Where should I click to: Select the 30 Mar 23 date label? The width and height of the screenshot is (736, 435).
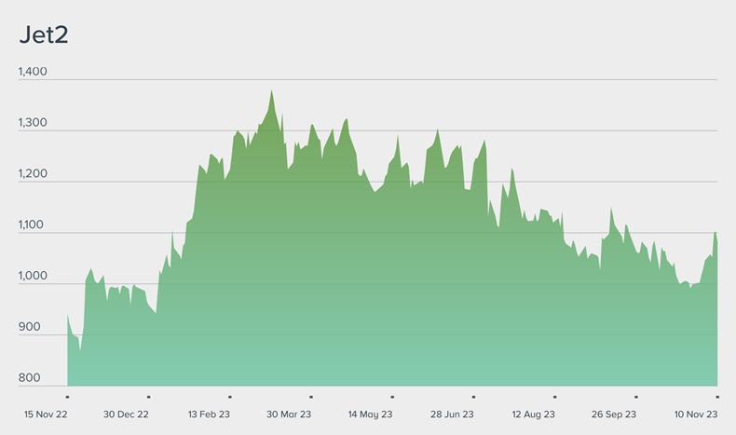tap(290, 415)
